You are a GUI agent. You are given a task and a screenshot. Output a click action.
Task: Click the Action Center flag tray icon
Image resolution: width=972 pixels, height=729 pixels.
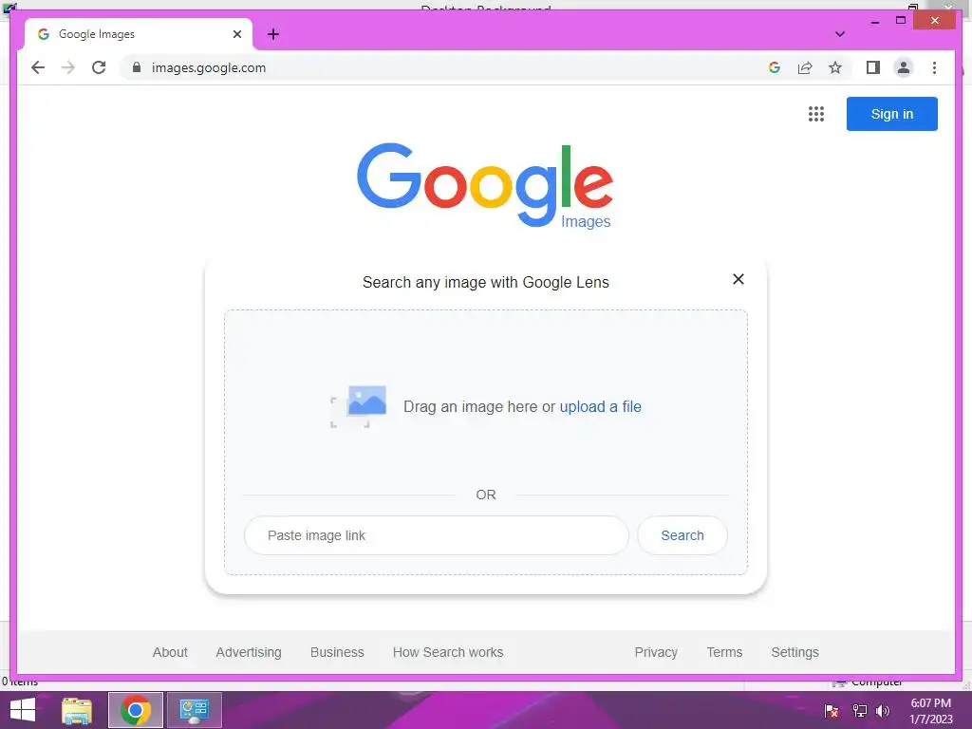[x=832, y=711]
